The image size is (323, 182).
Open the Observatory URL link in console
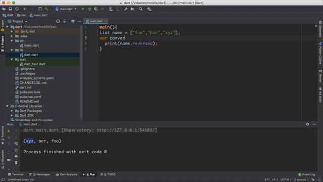coord(126,130)
